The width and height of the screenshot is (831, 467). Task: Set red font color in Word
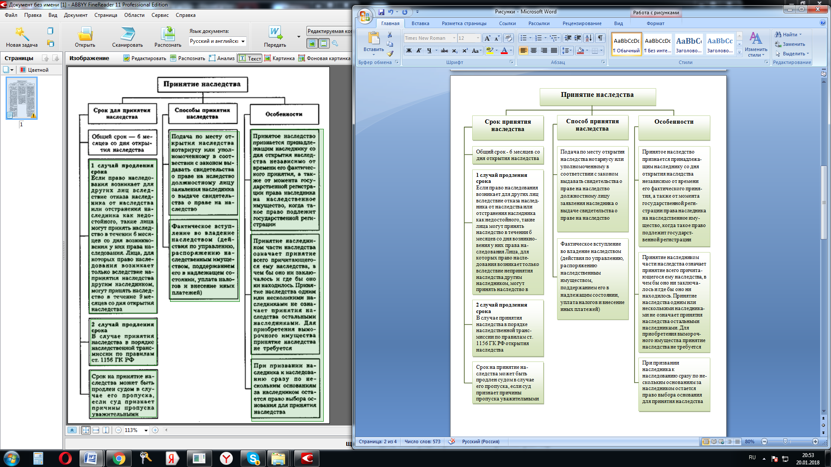504,51
